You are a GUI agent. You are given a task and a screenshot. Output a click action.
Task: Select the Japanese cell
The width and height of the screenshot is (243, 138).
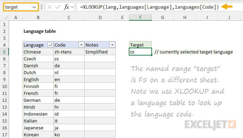tap(38, 128)
